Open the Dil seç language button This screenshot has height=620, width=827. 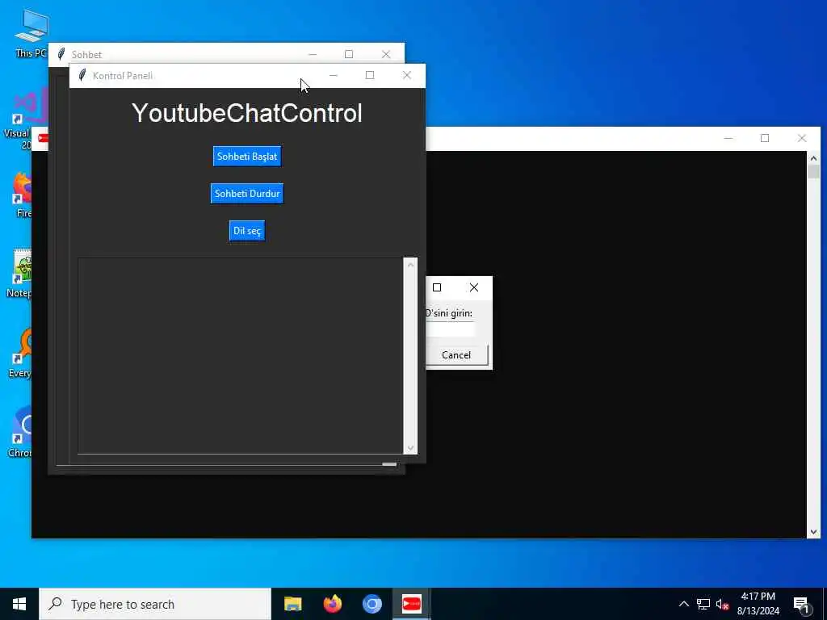pyautogui.click(x=247, y=231)
